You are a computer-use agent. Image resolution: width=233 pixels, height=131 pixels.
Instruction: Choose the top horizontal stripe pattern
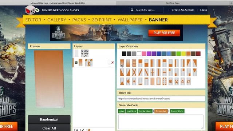(x=165, y=63)
